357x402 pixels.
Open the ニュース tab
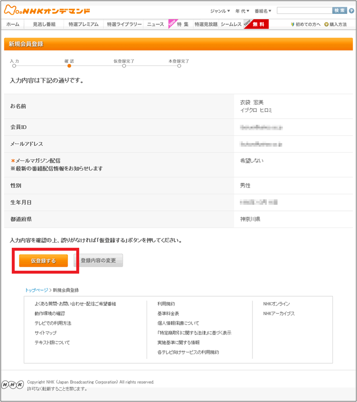[155, 24]
